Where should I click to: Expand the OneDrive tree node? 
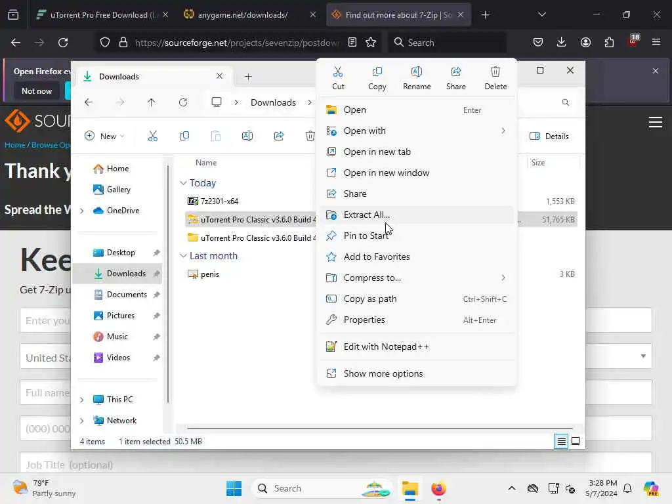click(x=82, y=211)
